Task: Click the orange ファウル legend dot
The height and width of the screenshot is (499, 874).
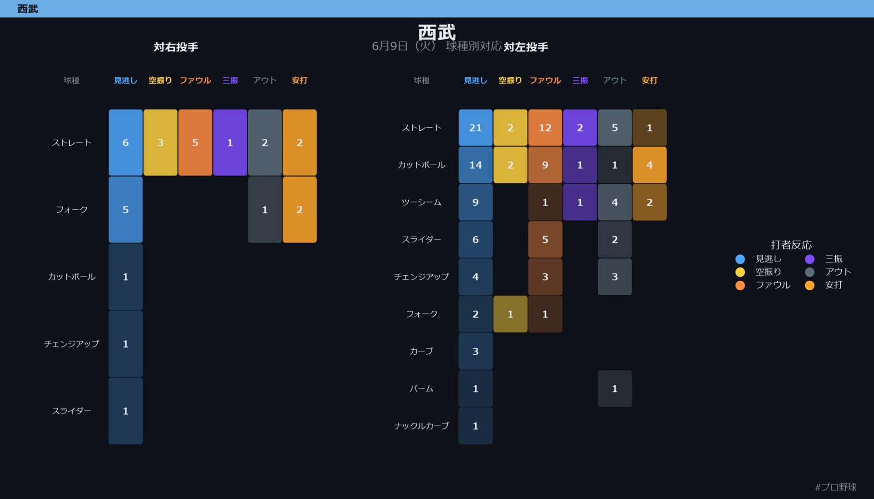Action: (x=740, y=285)
